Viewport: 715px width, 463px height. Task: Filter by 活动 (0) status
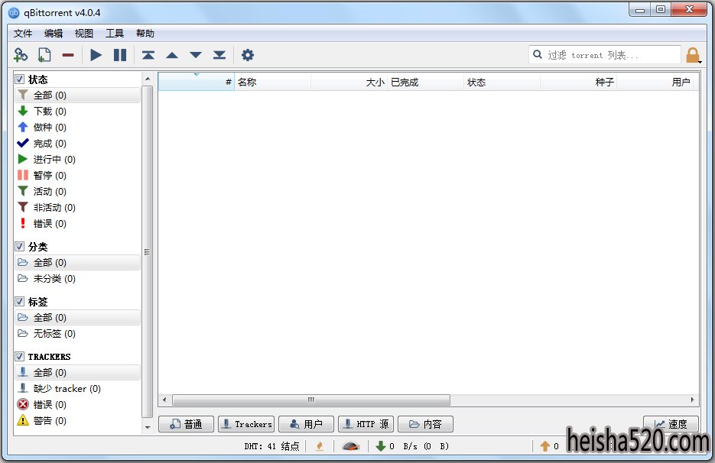[x=77, y=192]
